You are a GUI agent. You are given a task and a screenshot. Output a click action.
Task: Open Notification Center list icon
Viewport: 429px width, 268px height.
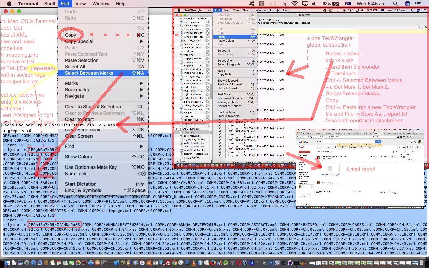[418, 4]
